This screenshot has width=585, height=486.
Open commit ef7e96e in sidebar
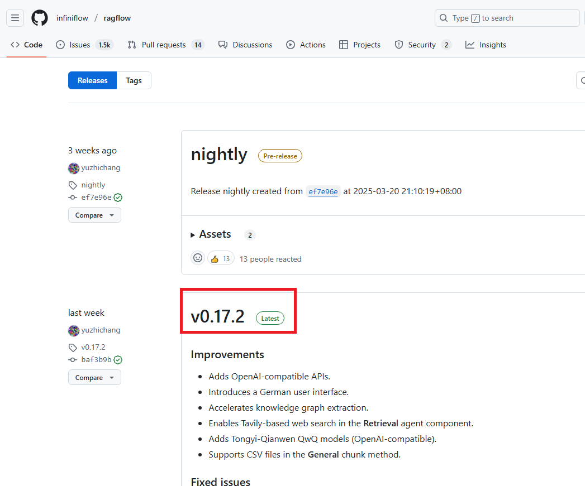click(x=96, y=197)
